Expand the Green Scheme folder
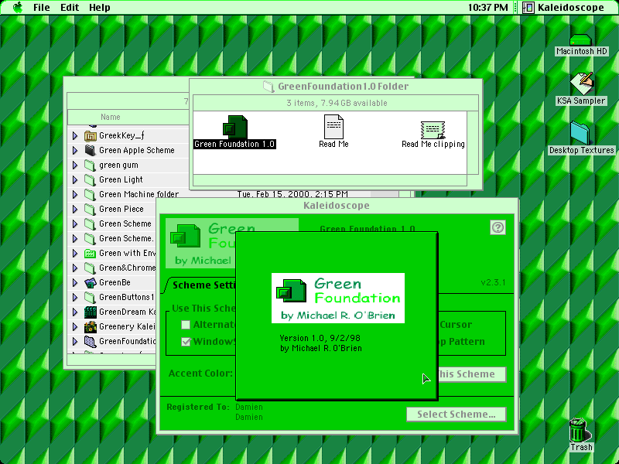Viewport: 619px width, 464px height. (75, 223)
